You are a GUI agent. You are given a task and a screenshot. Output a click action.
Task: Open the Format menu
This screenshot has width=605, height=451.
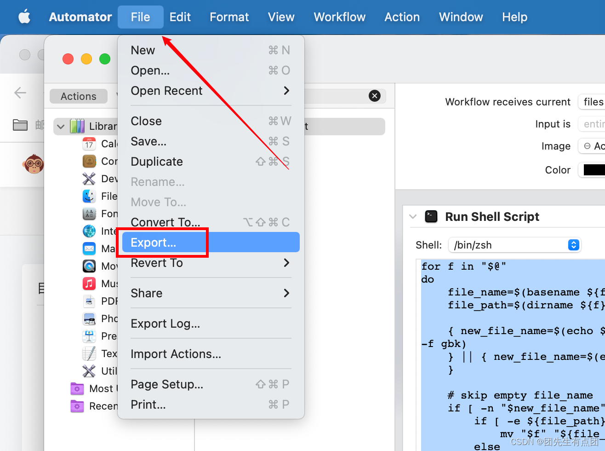[229, 17]
